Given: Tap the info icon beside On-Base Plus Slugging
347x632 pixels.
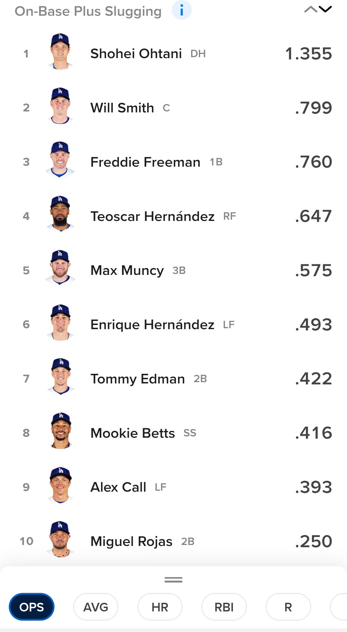Looking at the screenshot, I should (x=182, y=10).
